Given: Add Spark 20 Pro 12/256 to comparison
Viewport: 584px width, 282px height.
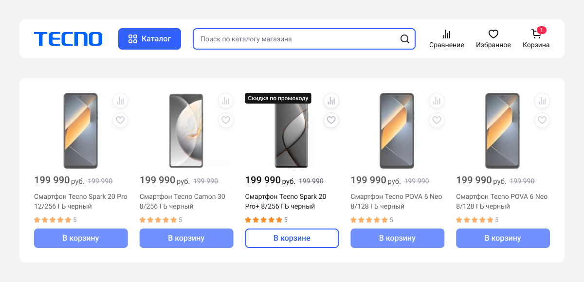Looking at the screenshot, I should [120, 101].
